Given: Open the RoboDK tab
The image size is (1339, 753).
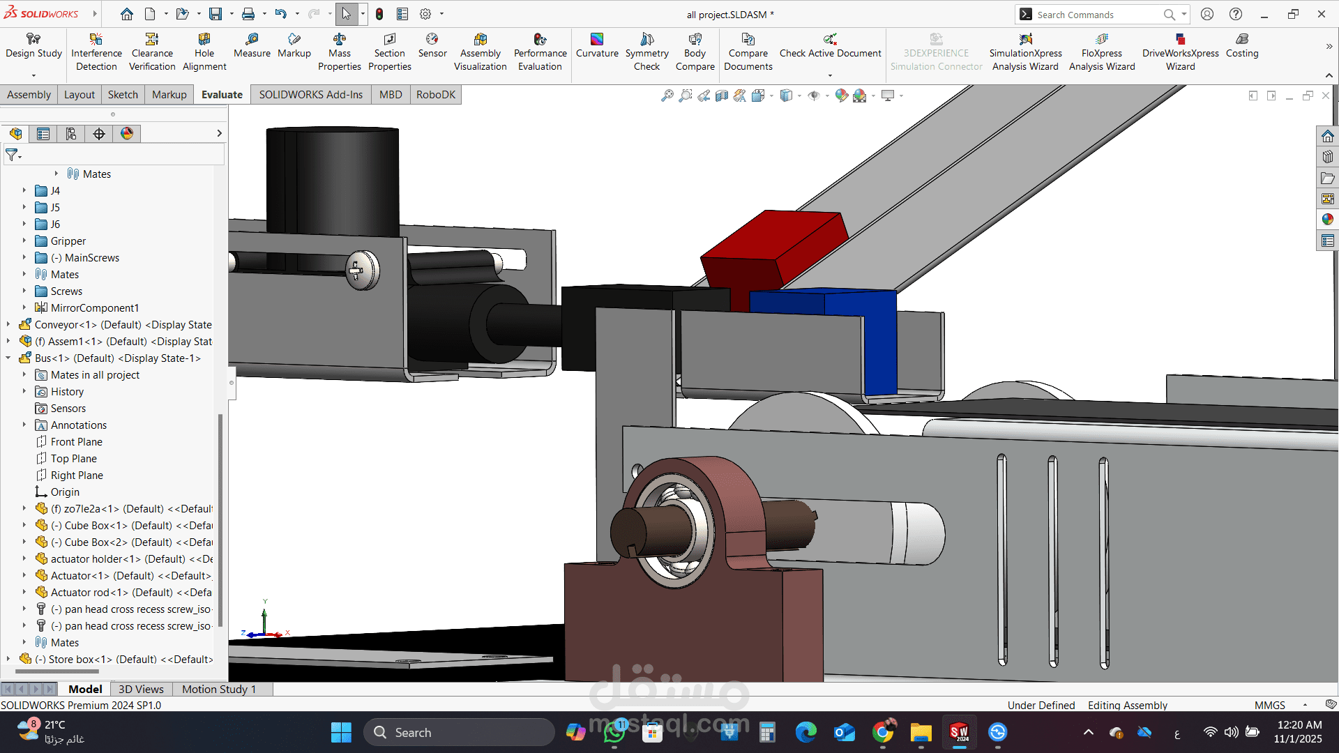Looking at the screenshot, I should click(x=436, y=95).
